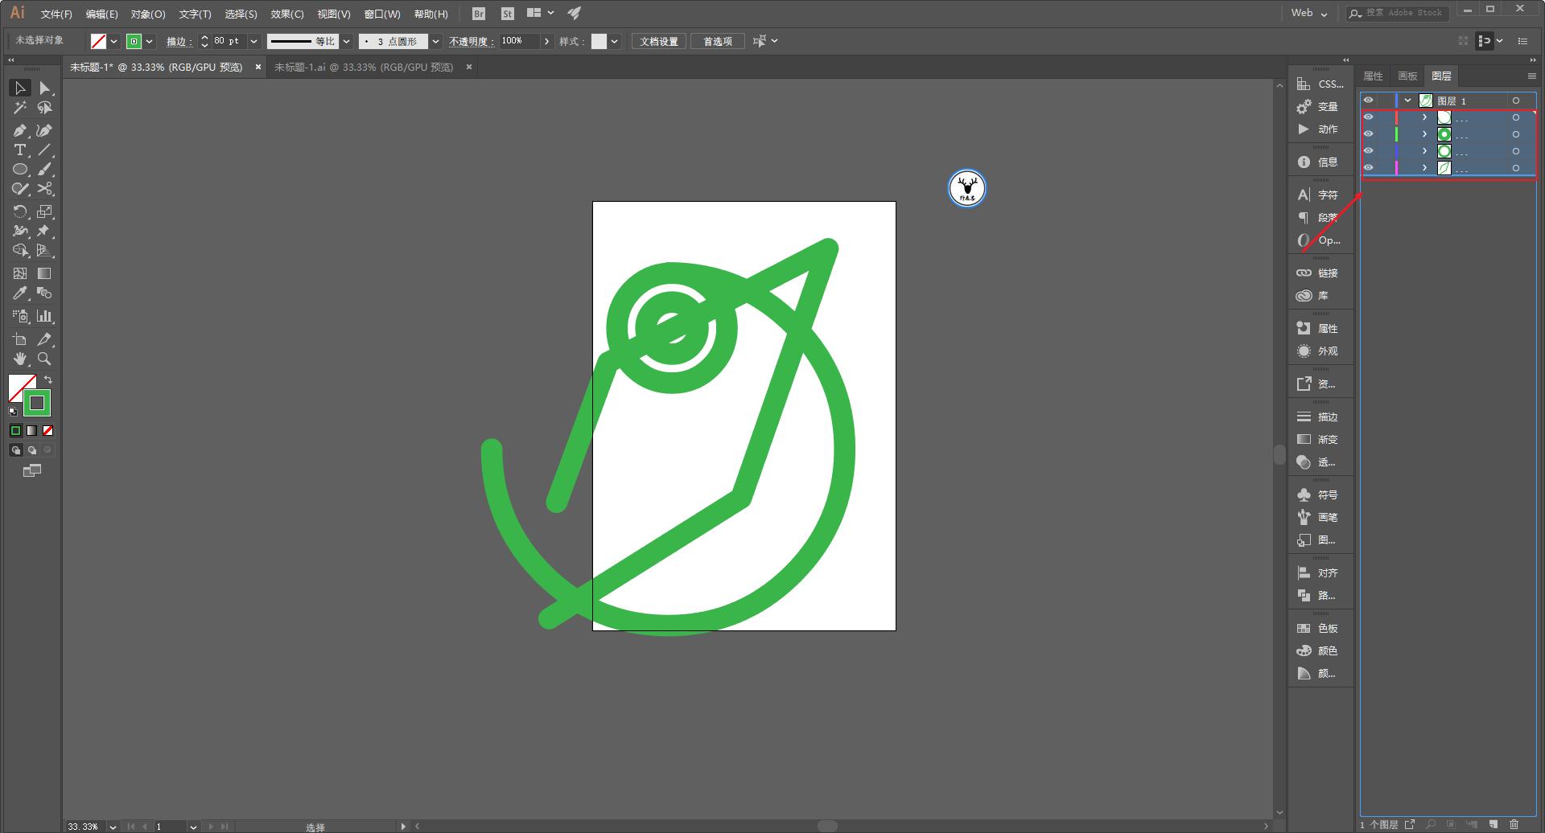Click the 文档设置 button

[658, 41]
